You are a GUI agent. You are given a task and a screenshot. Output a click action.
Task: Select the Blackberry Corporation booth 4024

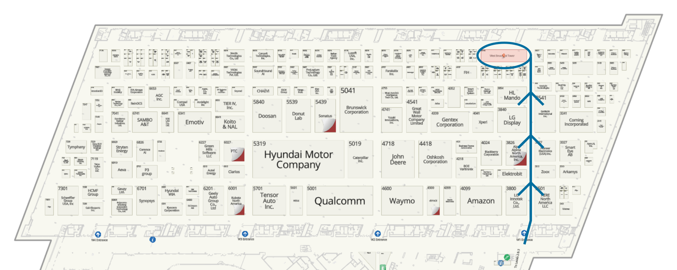point(491,153)
